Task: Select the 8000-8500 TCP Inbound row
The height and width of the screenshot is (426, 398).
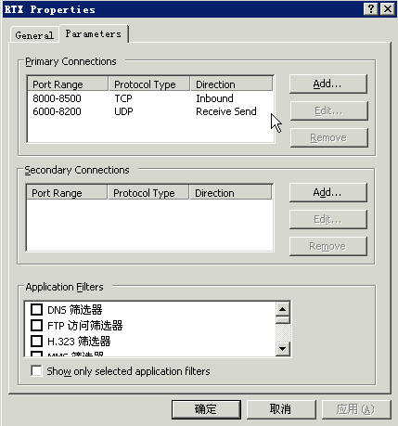Action: 150,98
